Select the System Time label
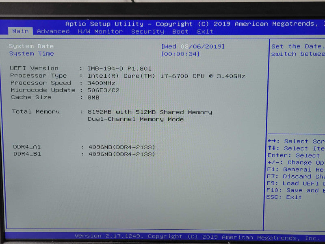Viewport: 325px width, 244px height. [32, 54]
